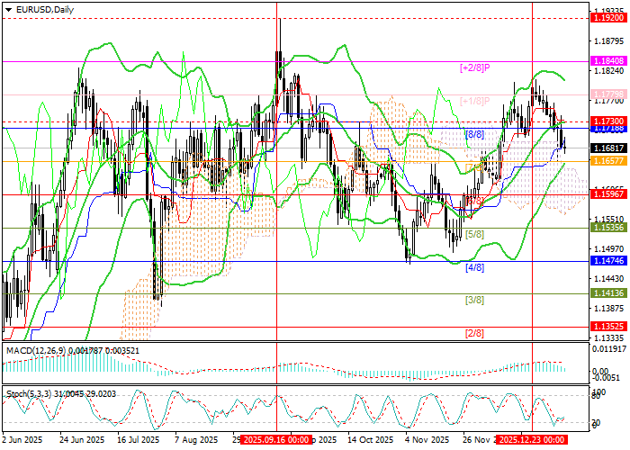Screen dimensions: 630x450
Task: Select the 1.16577 orange price label
Action: pos(609,161)
